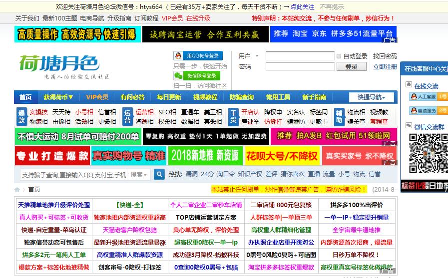
Task: Open 创客审号-0降权-打标签 link
Action: pyautogui.click(x=130, y=268)
